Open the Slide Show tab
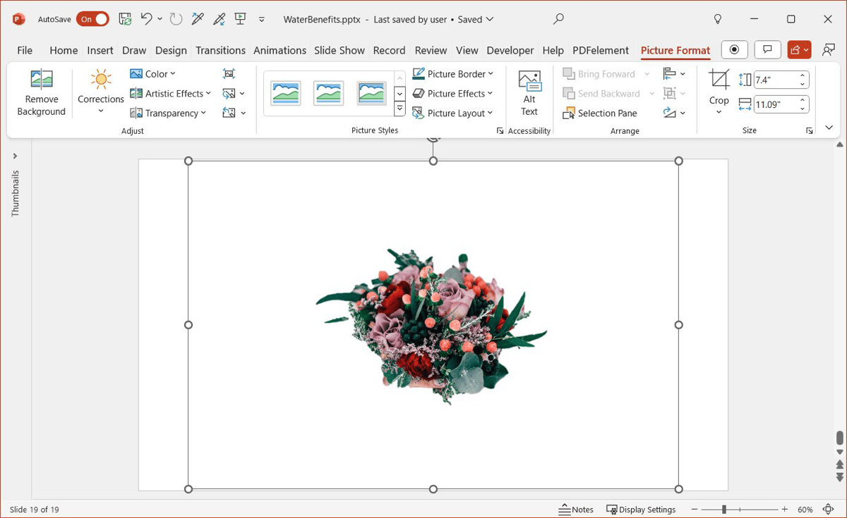The width and height of the screenshot is (847, 518). point(340,50)
